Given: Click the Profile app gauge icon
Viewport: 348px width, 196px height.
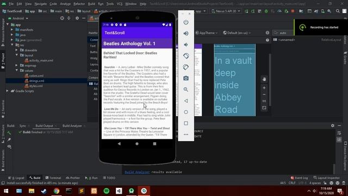Looking at the screenshot, I should [x=279, y=11].
